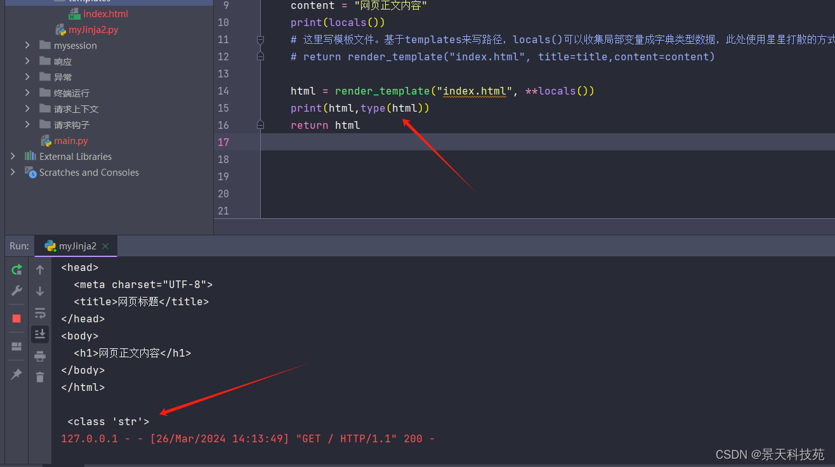Fold code block at line 11 gutter
Viewport: 835px width, 467px height.
pos(260,39)
